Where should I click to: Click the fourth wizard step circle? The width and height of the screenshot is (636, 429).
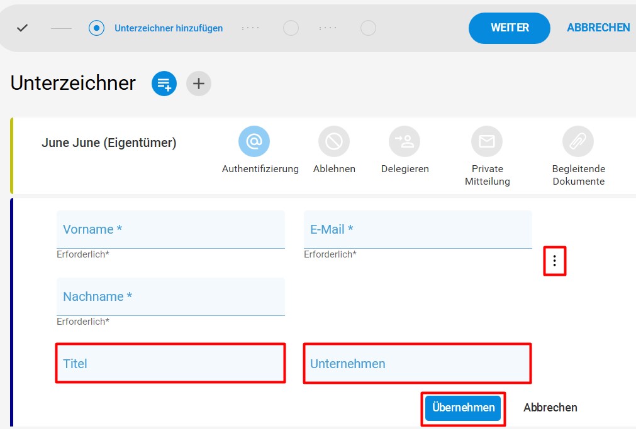click(368, 28)
